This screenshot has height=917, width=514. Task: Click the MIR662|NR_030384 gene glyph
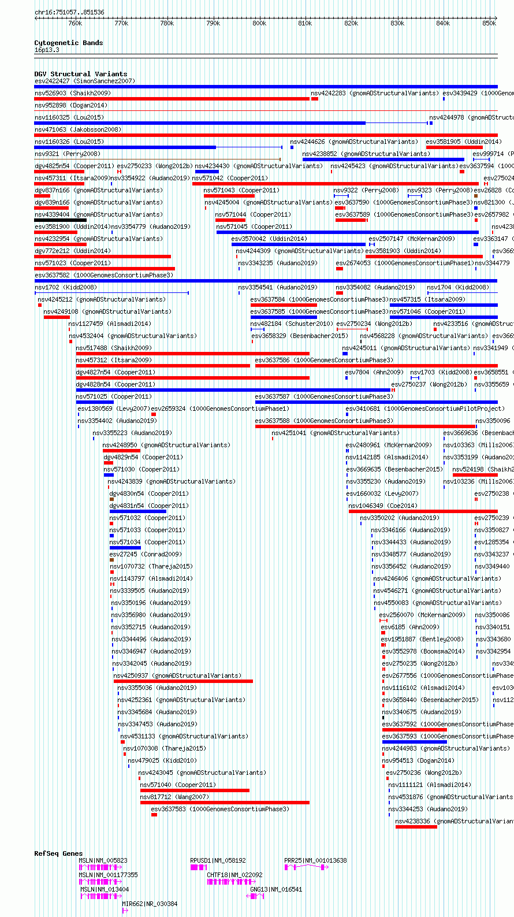pyautogui.click(x=125, y=911)
